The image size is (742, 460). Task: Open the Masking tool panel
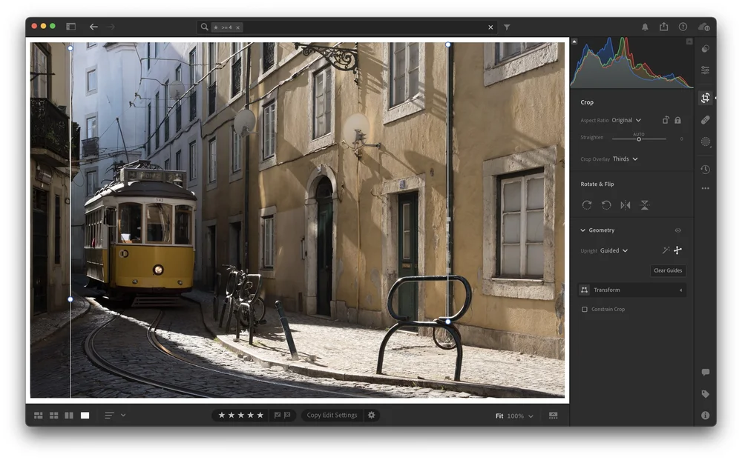(x=706, y=141)
